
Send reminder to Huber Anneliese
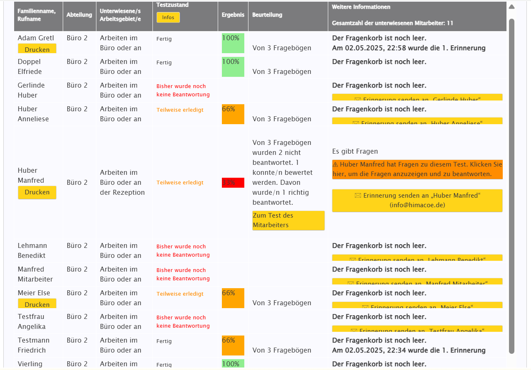pos(417,121)
